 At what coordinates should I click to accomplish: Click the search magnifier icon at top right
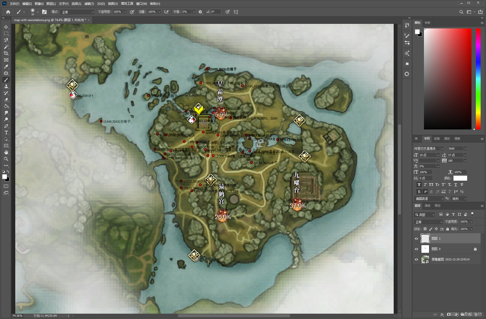[461, 12]
